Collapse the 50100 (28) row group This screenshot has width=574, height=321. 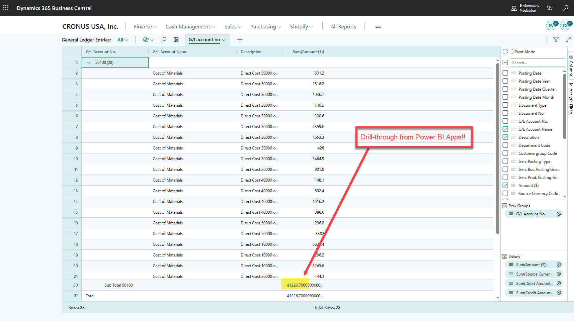[89, 63]
